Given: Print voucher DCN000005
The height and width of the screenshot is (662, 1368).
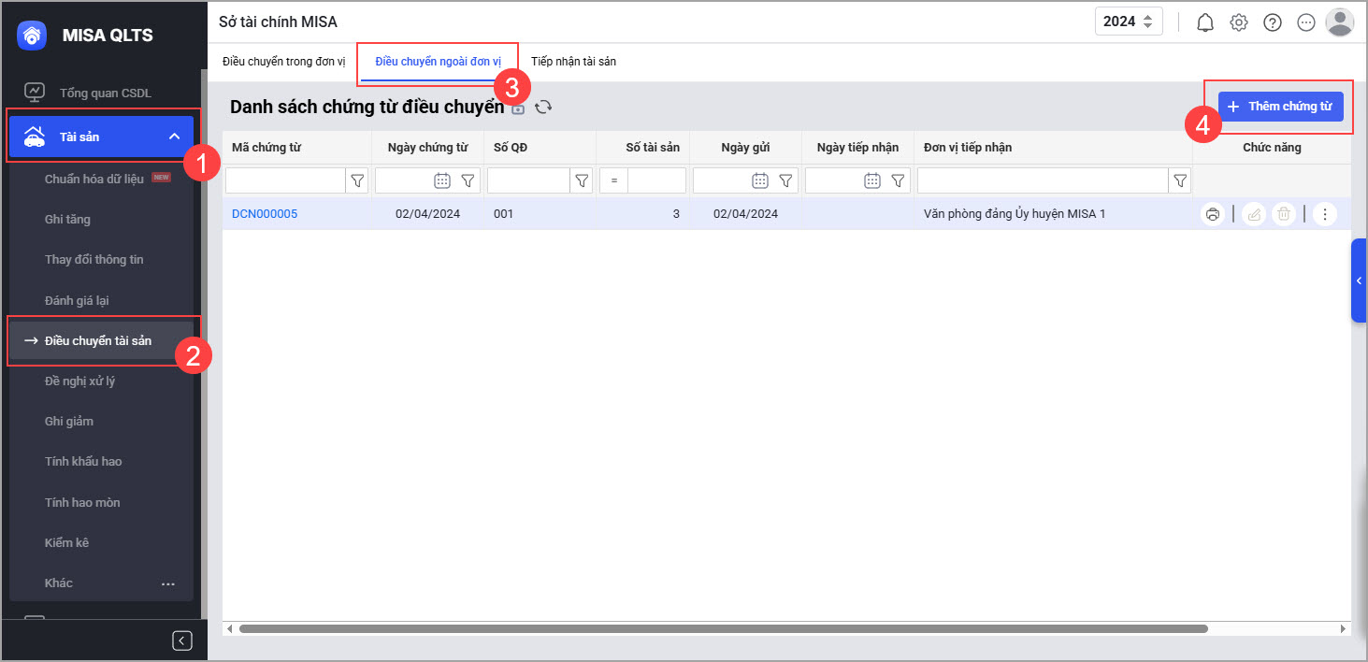Looking at the screenshot, I should (1213, 214).
